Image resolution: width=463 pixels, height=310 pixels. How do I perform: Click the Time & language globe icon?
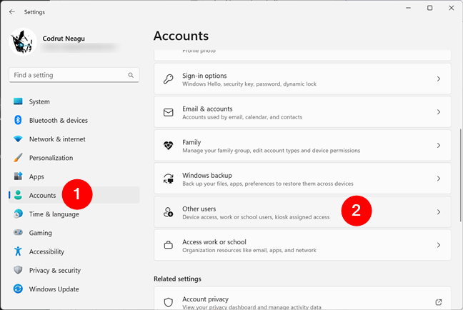tap(18, 214)
